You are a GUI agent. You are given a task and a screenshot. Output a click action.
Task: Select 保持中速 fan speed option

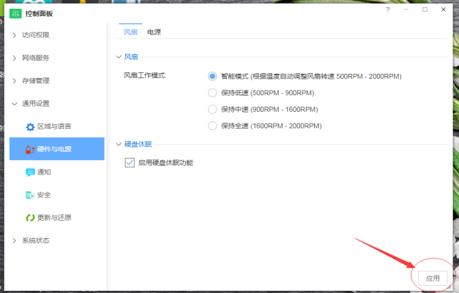pos(212,110)
